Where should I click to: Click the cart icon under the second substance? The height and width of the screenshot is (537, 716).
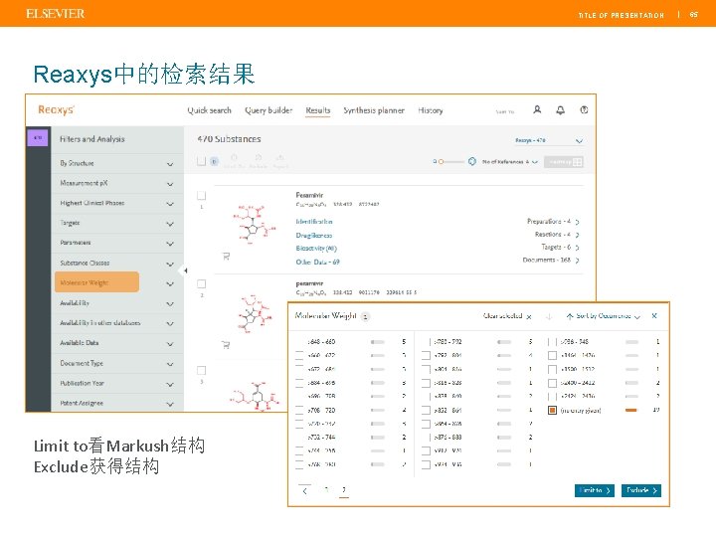[x=226, y=345]
